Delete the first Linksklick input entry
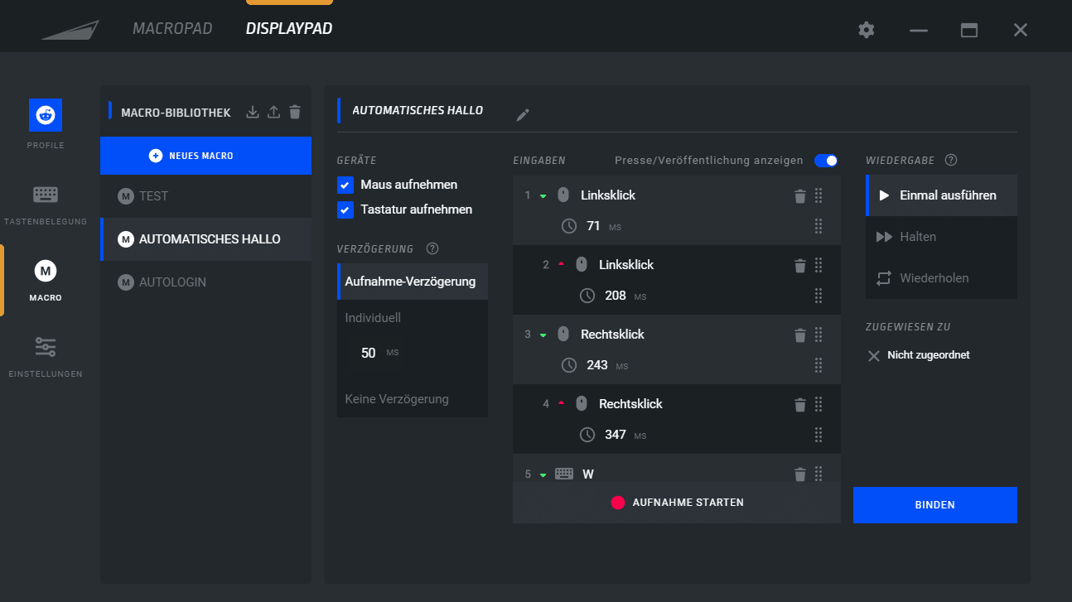Viewport: 1072px width, 602px height. (799, 196)
